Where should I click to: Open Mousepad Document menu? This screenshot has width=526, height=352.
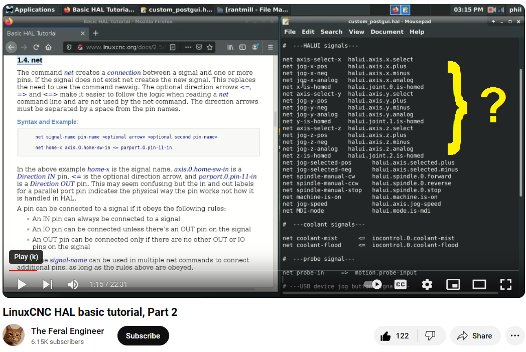click(387, 32)
